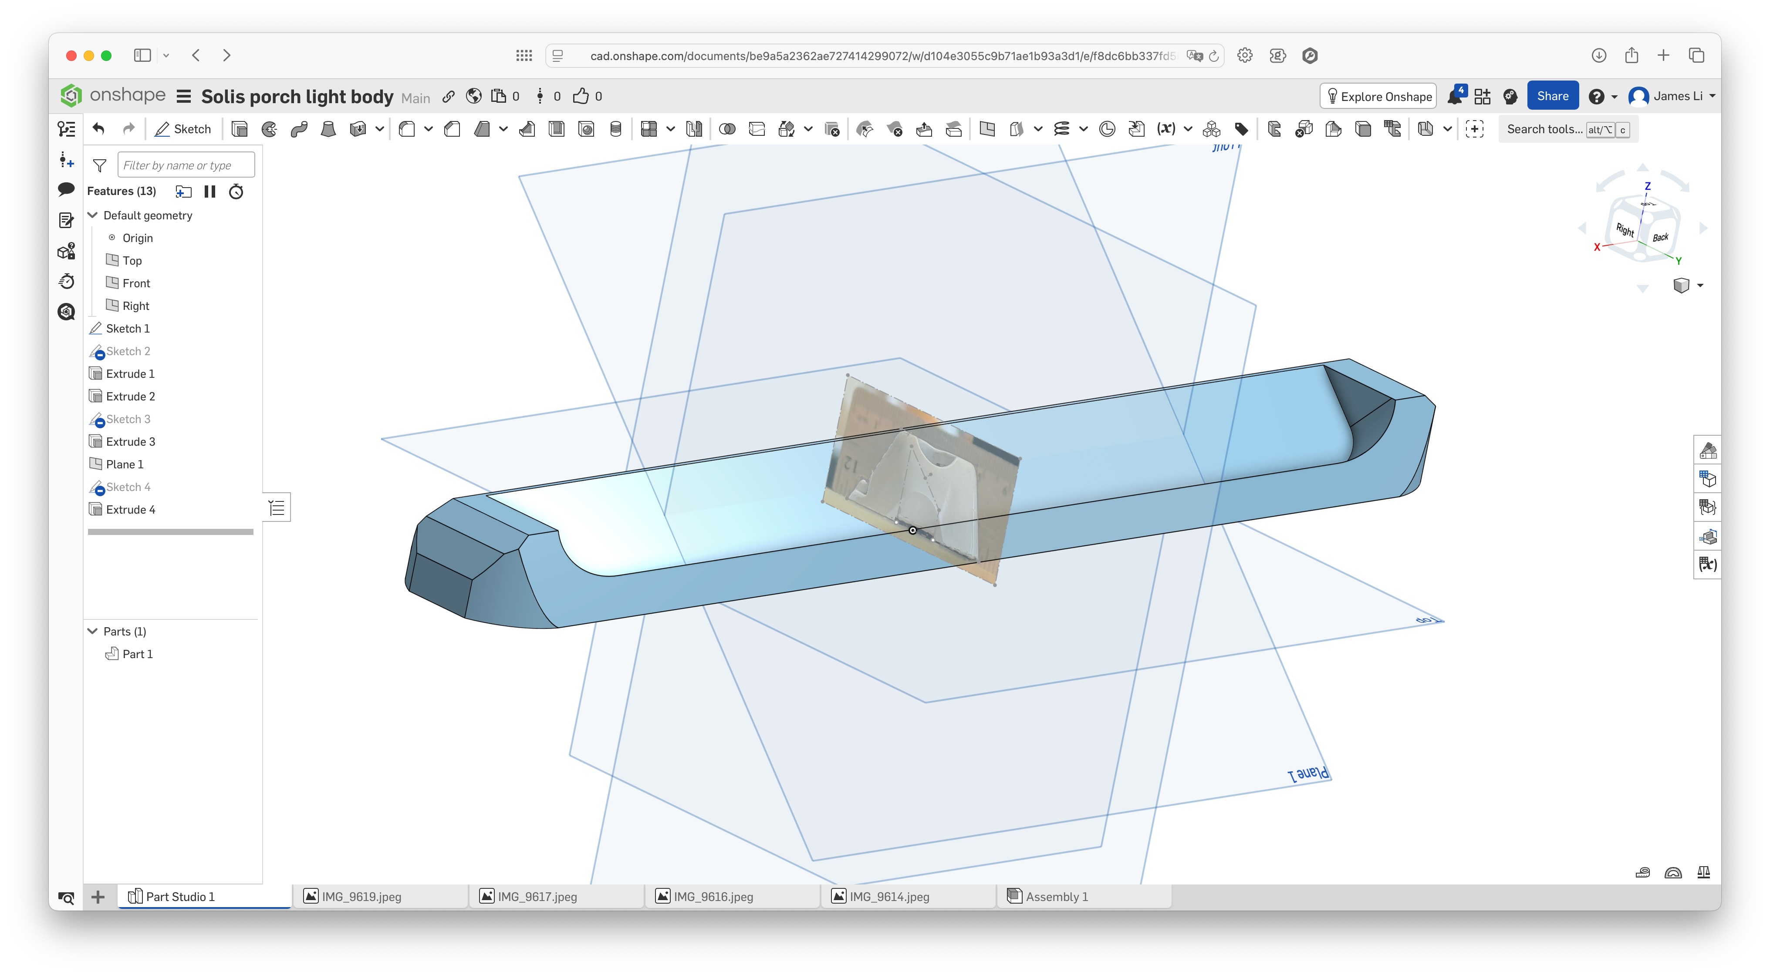Screen dimensions: 1770x975
Task: Open the Fillet tool dropdown arrow
Action: 428,129
